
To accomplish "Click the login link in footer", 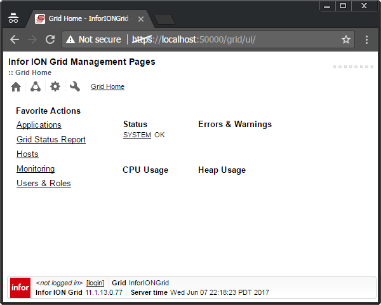I will pyautogui.click(x=95, y=283).
